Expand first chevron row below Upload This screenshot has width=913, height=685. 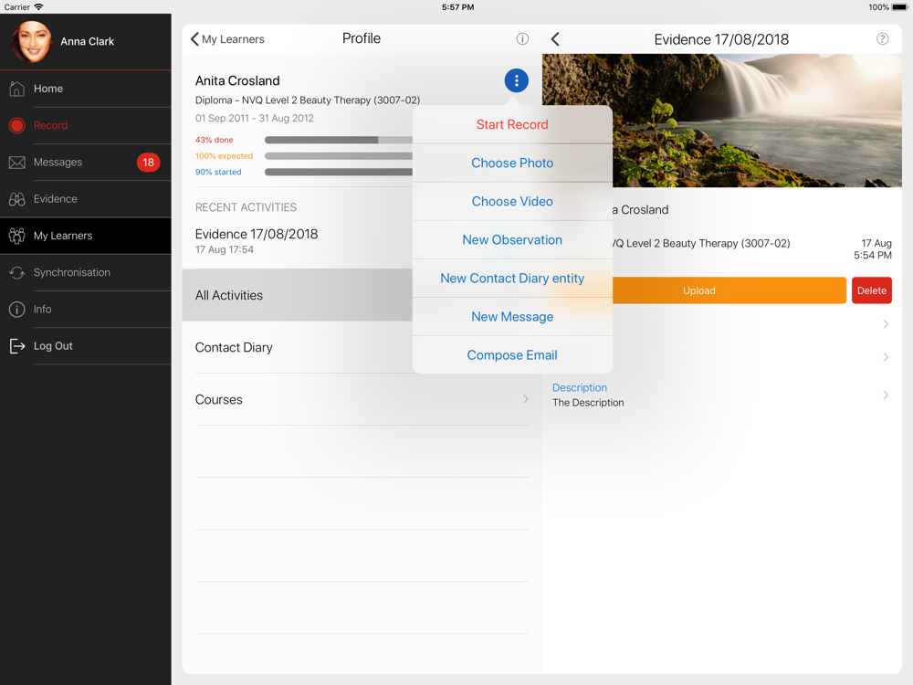886,324
